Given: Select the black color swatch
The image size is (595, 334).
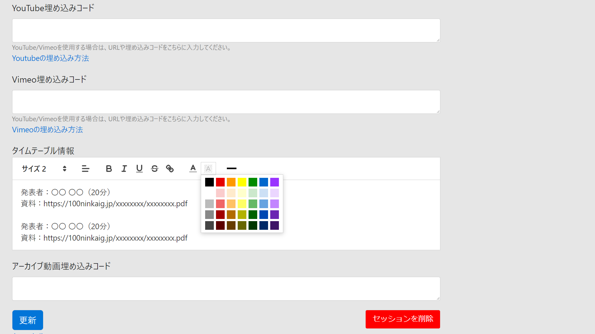Looking at the screenshot, I should click(209, 182).
